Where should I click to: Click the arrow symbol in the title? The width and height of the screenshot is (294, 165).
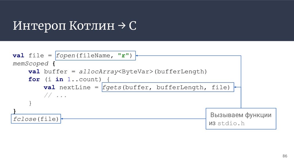[122, 25]
